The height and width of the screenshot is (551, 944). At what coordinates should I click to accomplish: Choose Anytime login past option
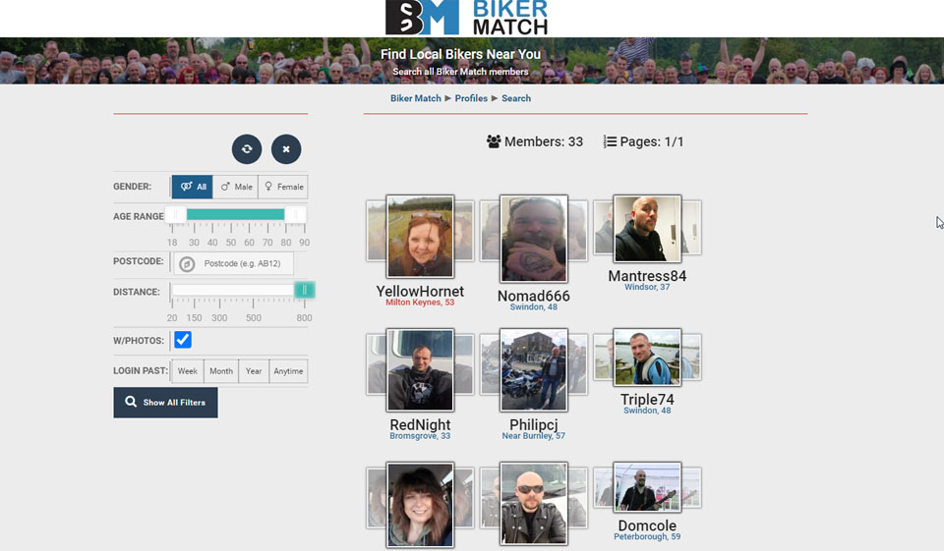[288, 371]
